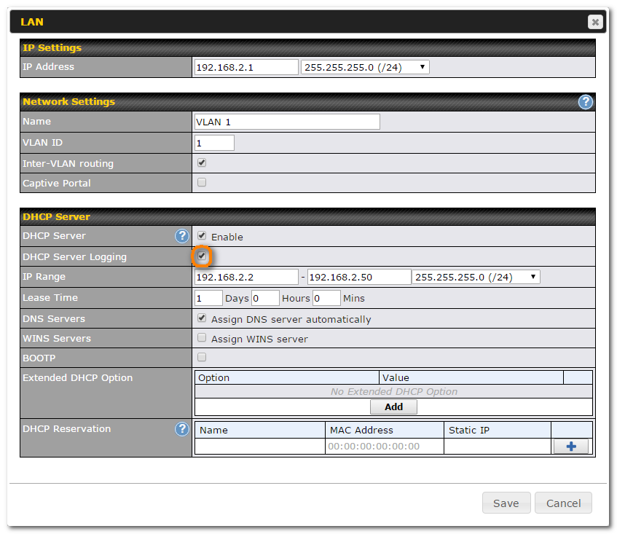This screenshot has height=534, width=617.
Task: Click the Network Settings help icon
Action: coord(585,102)
